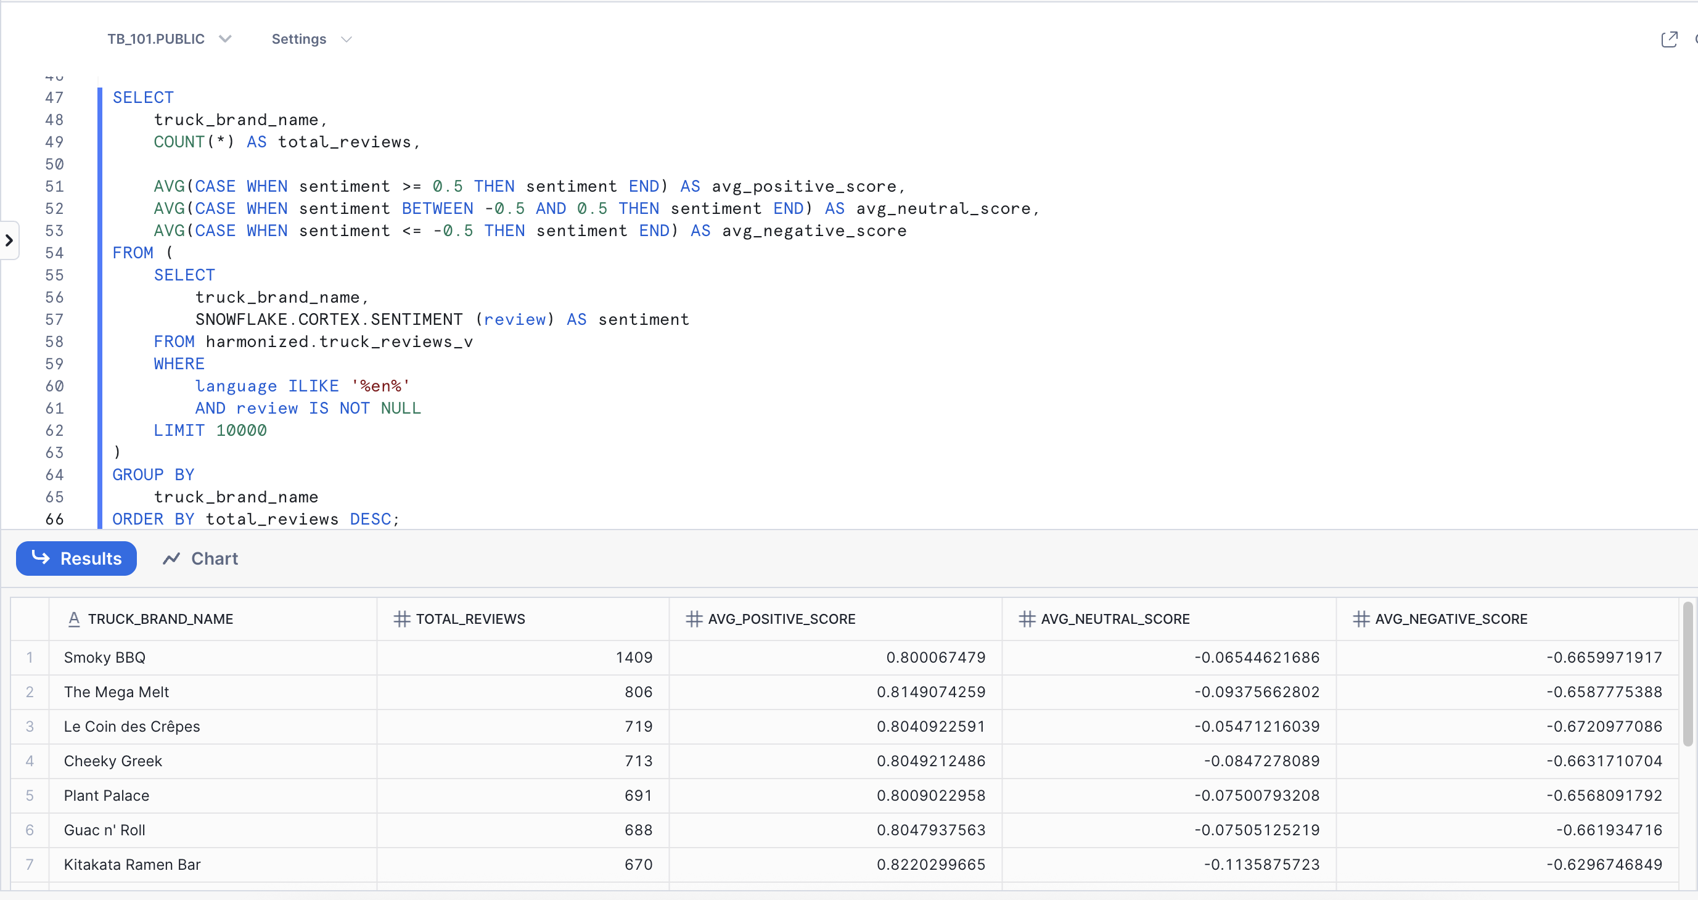The height and width of the screenshot is (900, 1698).
Task: Click the hash icon beside AVG_NEUTRAL_SCORE
Action: (1027, 619)
